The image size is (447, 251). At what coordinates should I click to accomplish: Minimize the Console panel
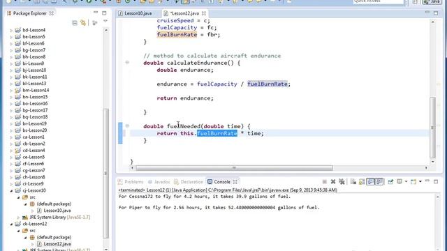tap(427, 181)
